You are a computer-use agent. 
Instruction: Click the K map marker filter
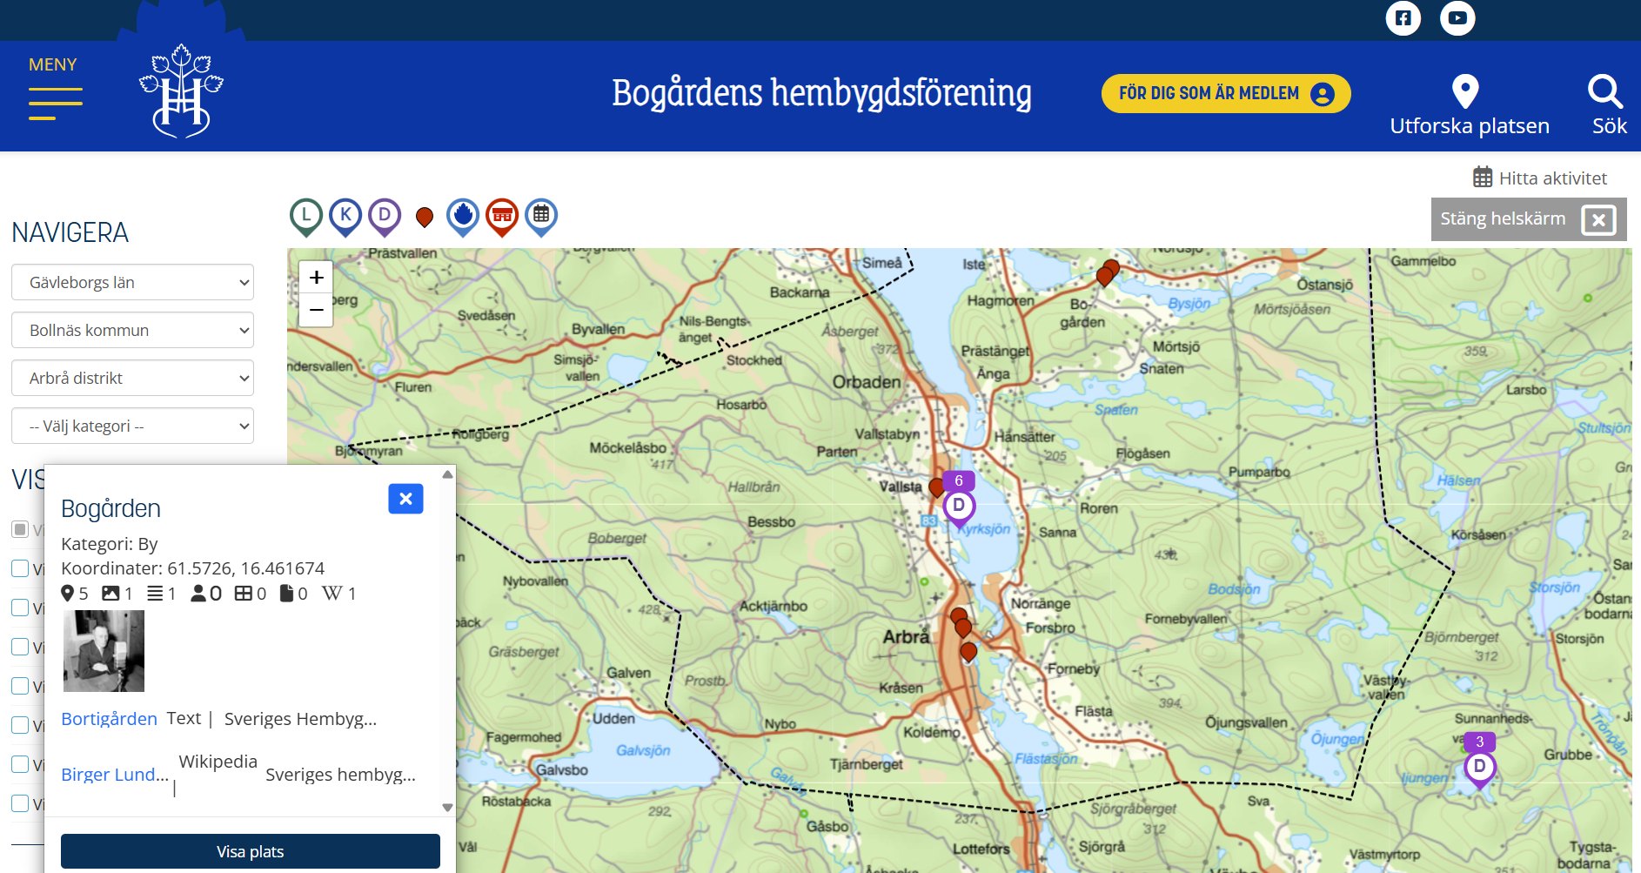point(345,217)
